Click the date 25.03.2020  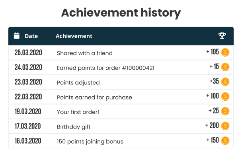click(28, 53)
